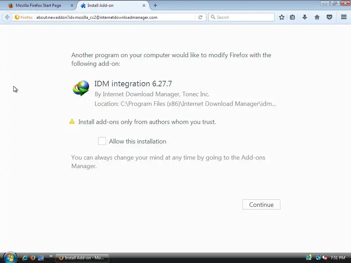
Task: Close the Mozilla Firefox Start Page tab
Action: point(72,5)
